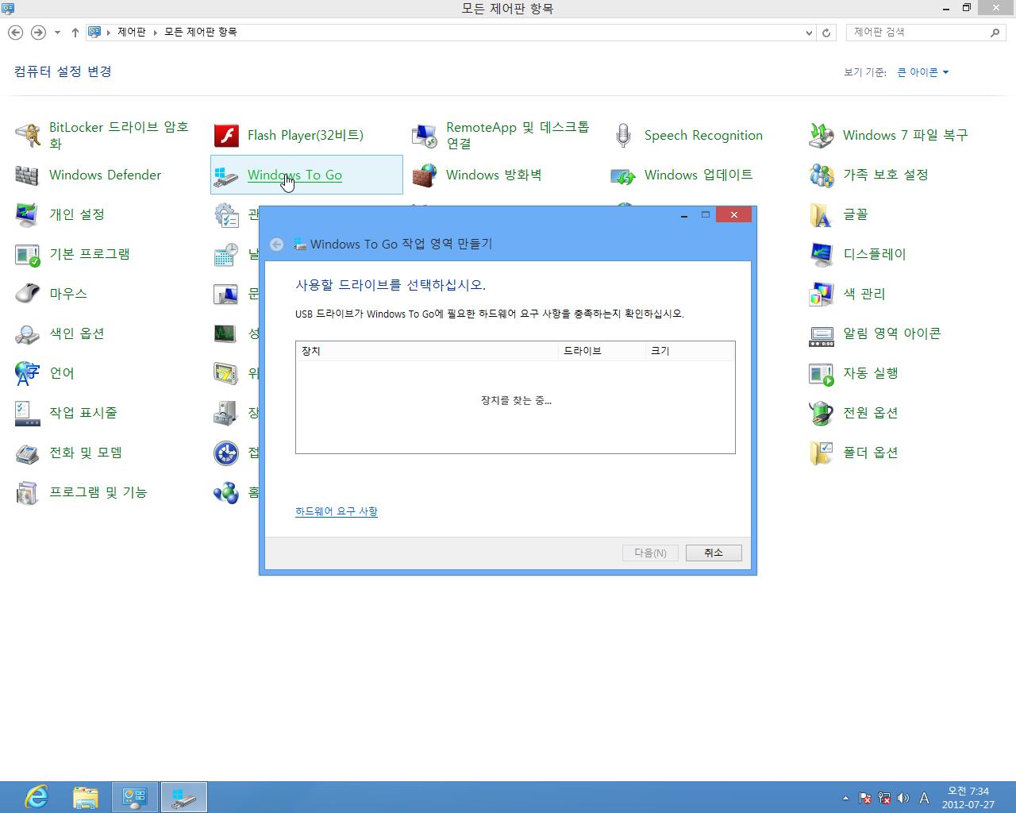Minimize the Windows To Go dialog

tap(684, 215)
